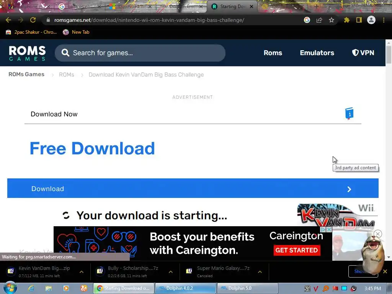
Task: Click the ROMS GAMES logo
Action: [x=27, y=53]
